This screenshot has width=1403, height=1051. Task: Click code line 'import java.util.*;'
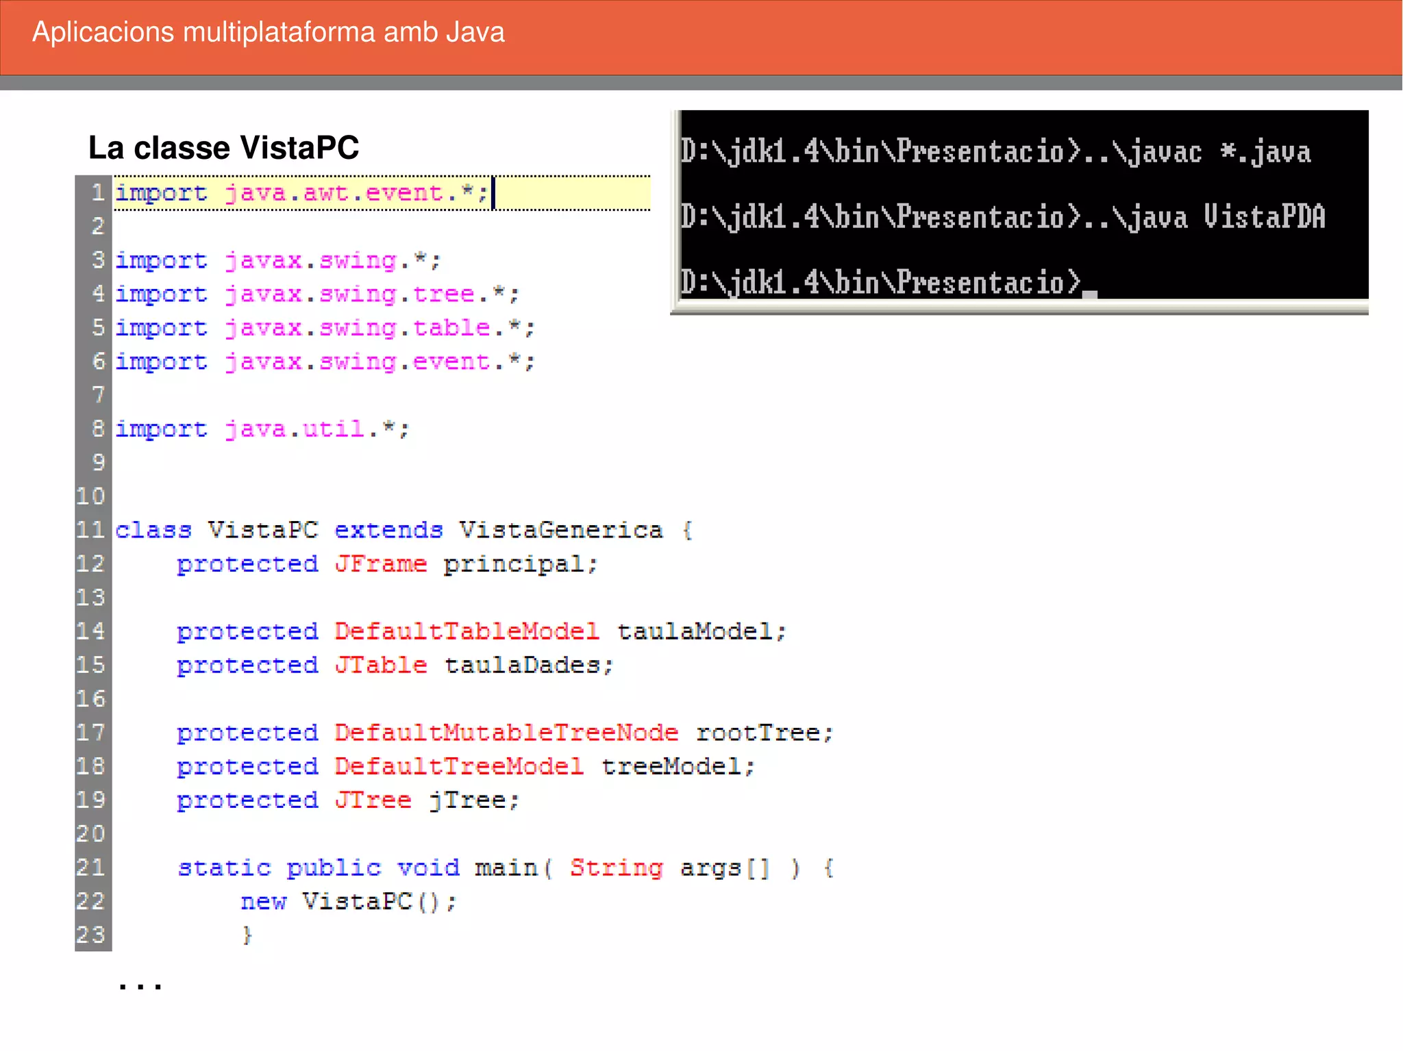pyautogui.click(x=262, y=429)
